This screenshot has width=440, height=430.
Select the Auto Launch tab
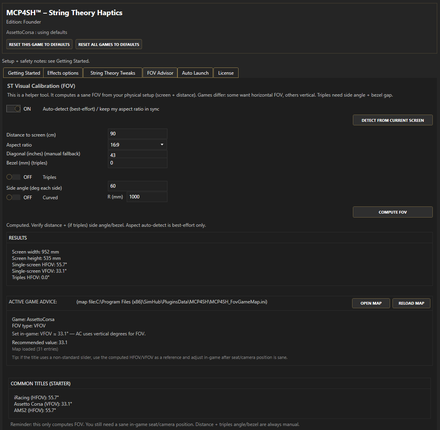tap(195, 73)
